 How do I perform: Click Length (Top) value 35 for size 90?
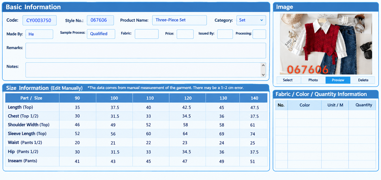tap(77, 107)
